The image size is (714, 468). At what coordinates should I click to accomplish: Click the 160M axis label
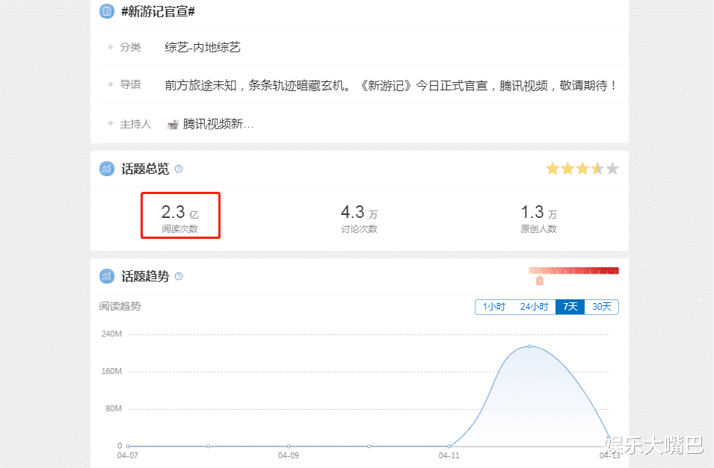[x=111, y=372]
